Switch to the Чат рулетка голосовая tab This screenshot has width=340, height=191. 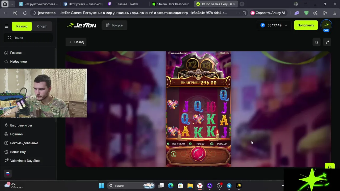click(38, 4)
